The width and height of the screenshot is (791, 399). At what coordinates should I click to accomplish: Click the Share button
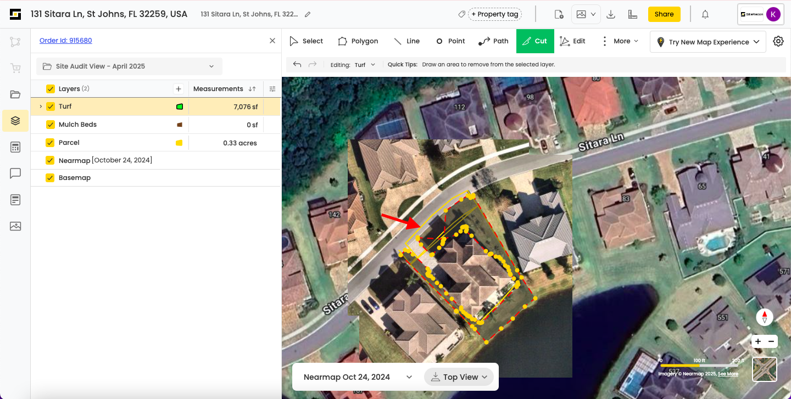(x=664, y=14)
